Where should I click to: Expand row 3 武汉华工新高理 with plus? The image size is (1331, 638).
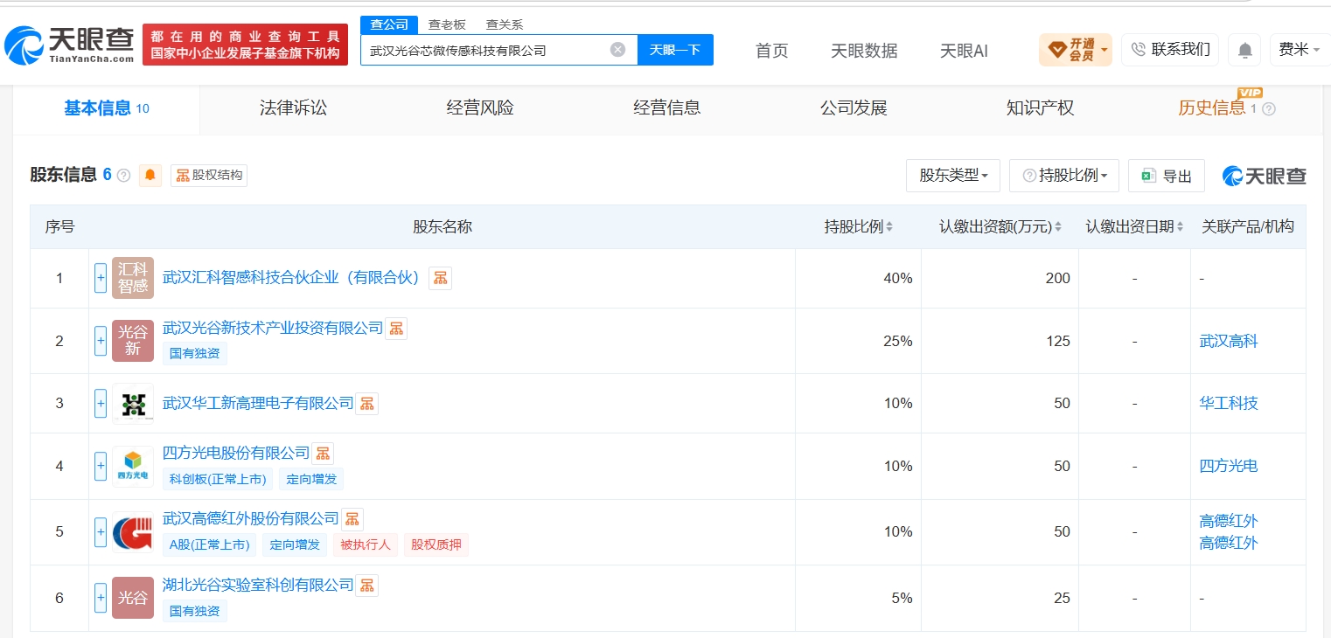tap(101, 404)
